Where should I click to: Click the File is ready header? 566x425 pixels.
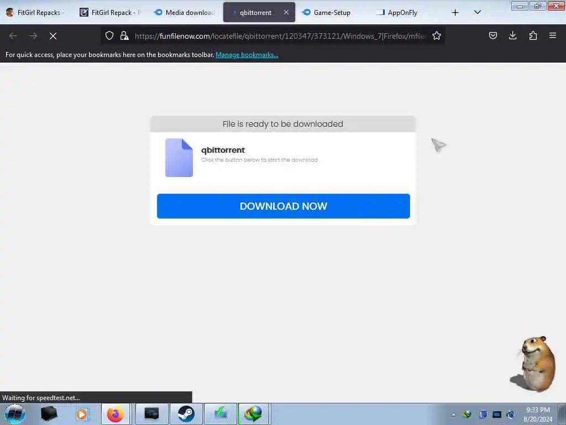point(283,124)
